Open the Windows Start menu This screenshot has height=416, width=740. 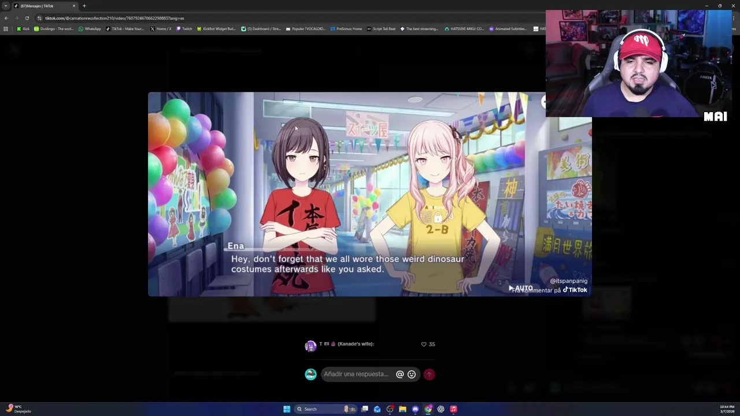[287, 409]
